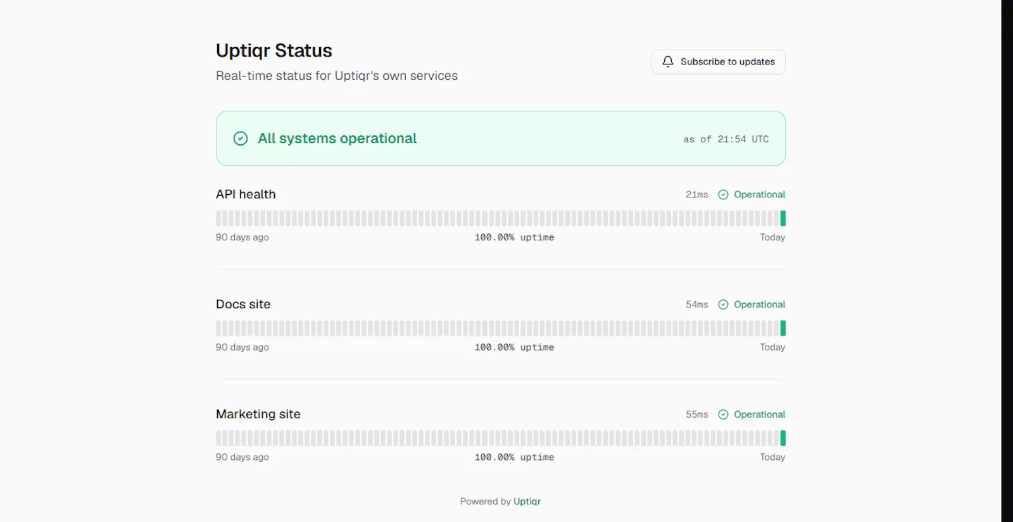The image size is (1013, 522).
Task: Click the 21ms response time value
Action: 696,194
